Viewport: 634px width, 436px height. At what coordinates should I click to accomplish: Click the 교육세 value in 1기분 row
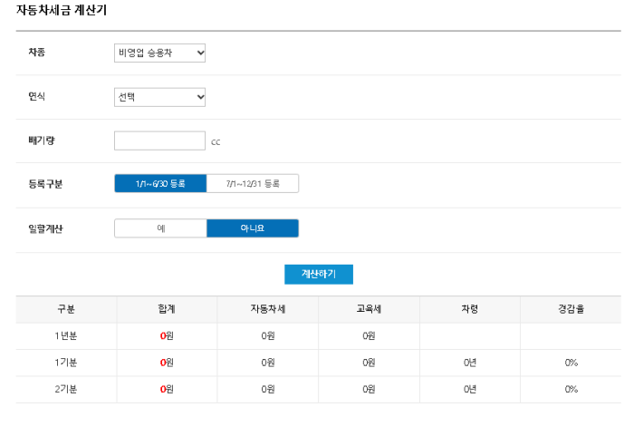(369, 363)
